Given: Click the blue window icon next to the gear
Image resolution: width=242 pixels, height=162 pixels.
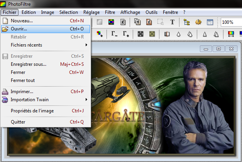Looking at the screenshot, I should [210, 22].
